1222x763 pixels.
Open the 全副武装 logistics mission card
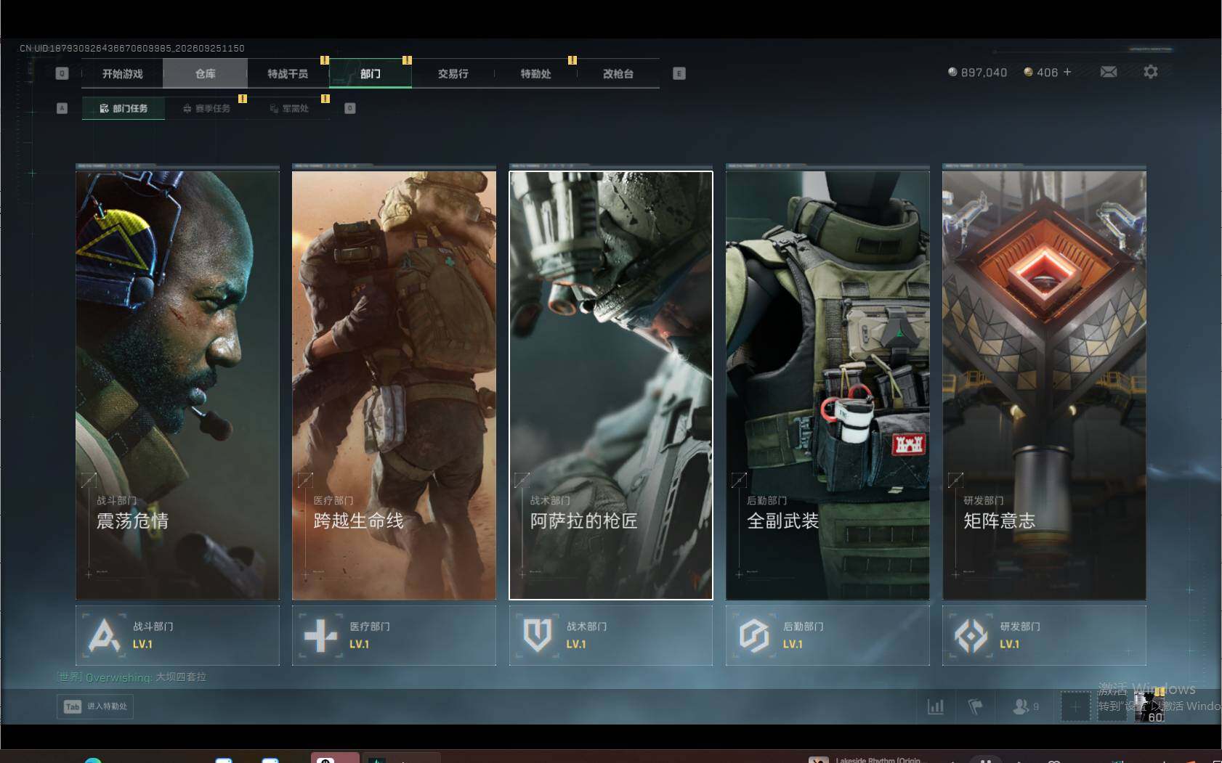click(x=828, y=385)
